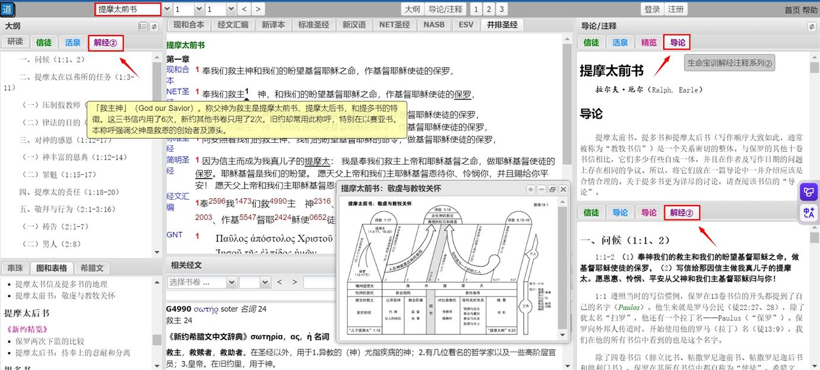Restore the chart popup window size
This screenshot has width=820, height=370.
click(x=552, y=189)
